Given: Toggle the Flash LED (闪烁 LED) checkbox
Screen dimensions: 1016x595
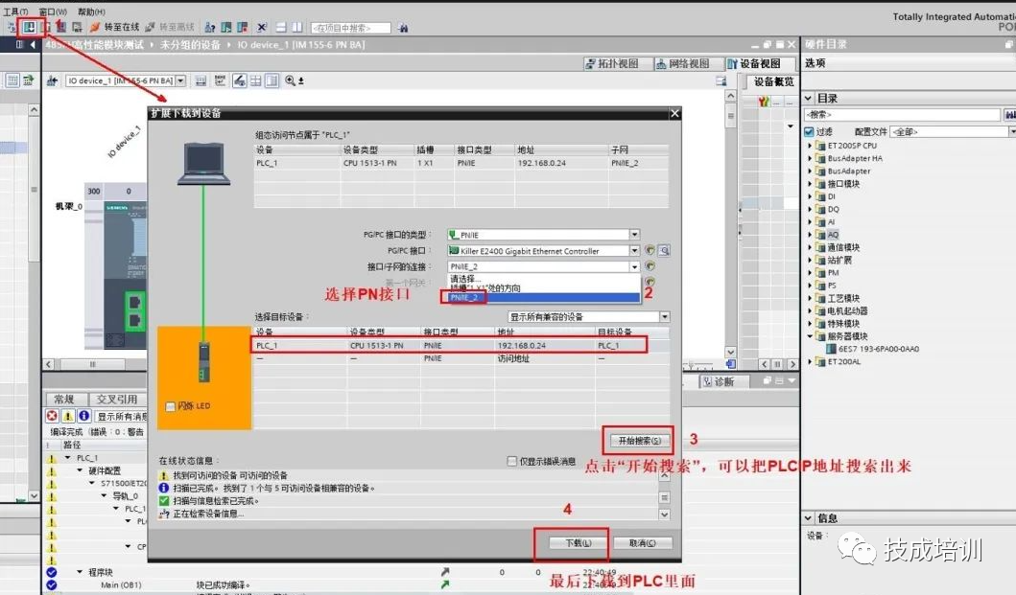Looking at the screenshot, I should tap(171, 406).
